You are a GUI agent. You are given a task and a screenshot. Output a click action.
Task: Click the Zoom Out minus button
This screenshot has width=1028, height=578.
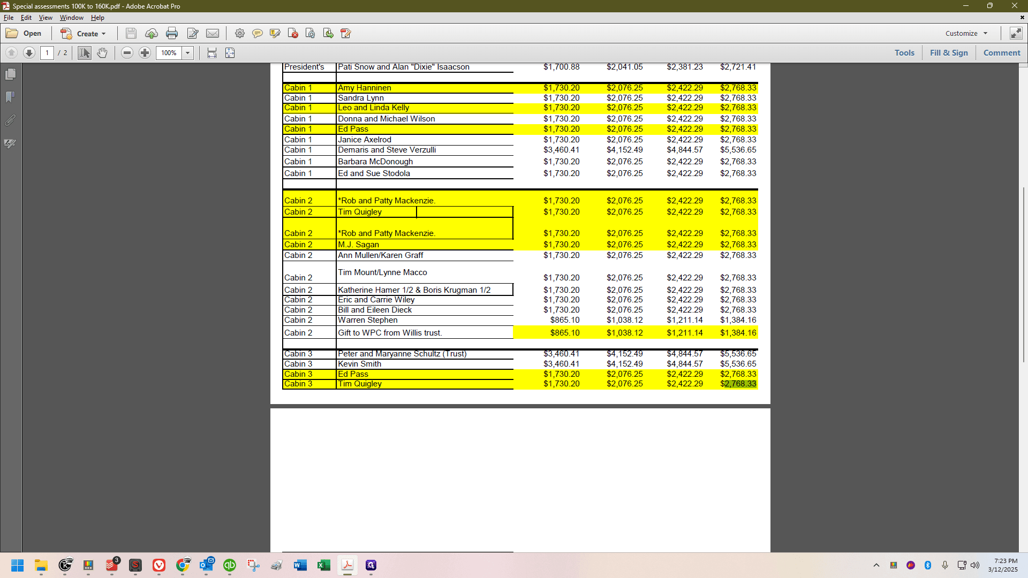tap(127, 53)
